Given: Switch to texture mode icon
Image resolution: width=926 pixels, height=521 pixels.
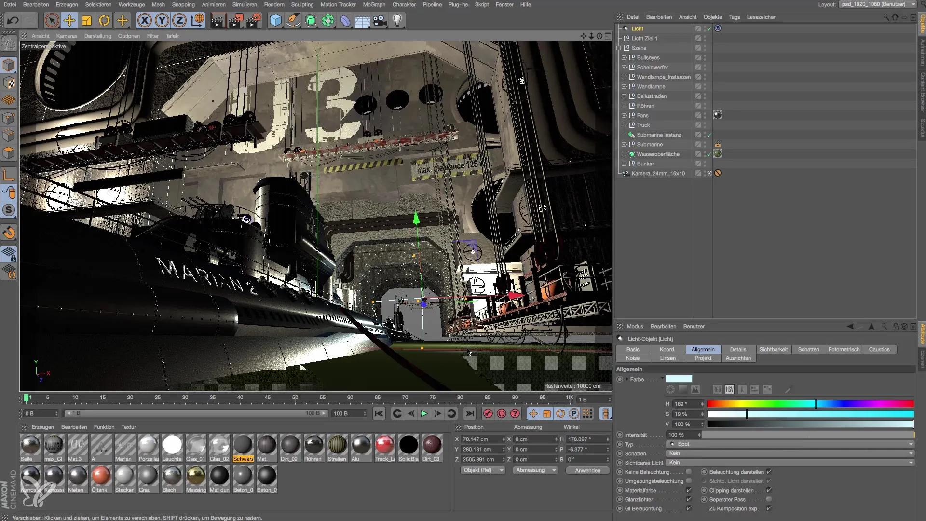Looking at the screenshot, I should click(x=9, y=83).
